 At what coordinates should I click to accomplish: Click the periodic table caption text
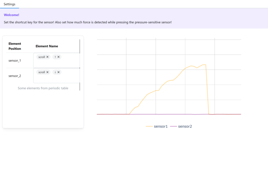(x=43, y=88)
